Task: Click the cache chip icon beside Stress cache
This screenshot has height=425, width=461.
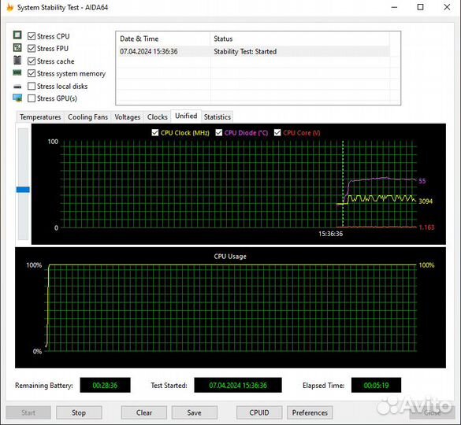Action: coord(17,60)
